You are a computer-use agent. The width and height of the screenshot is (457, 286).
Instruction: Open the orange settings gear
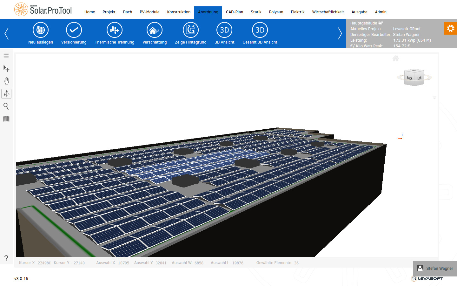click(x=451, y=28)
